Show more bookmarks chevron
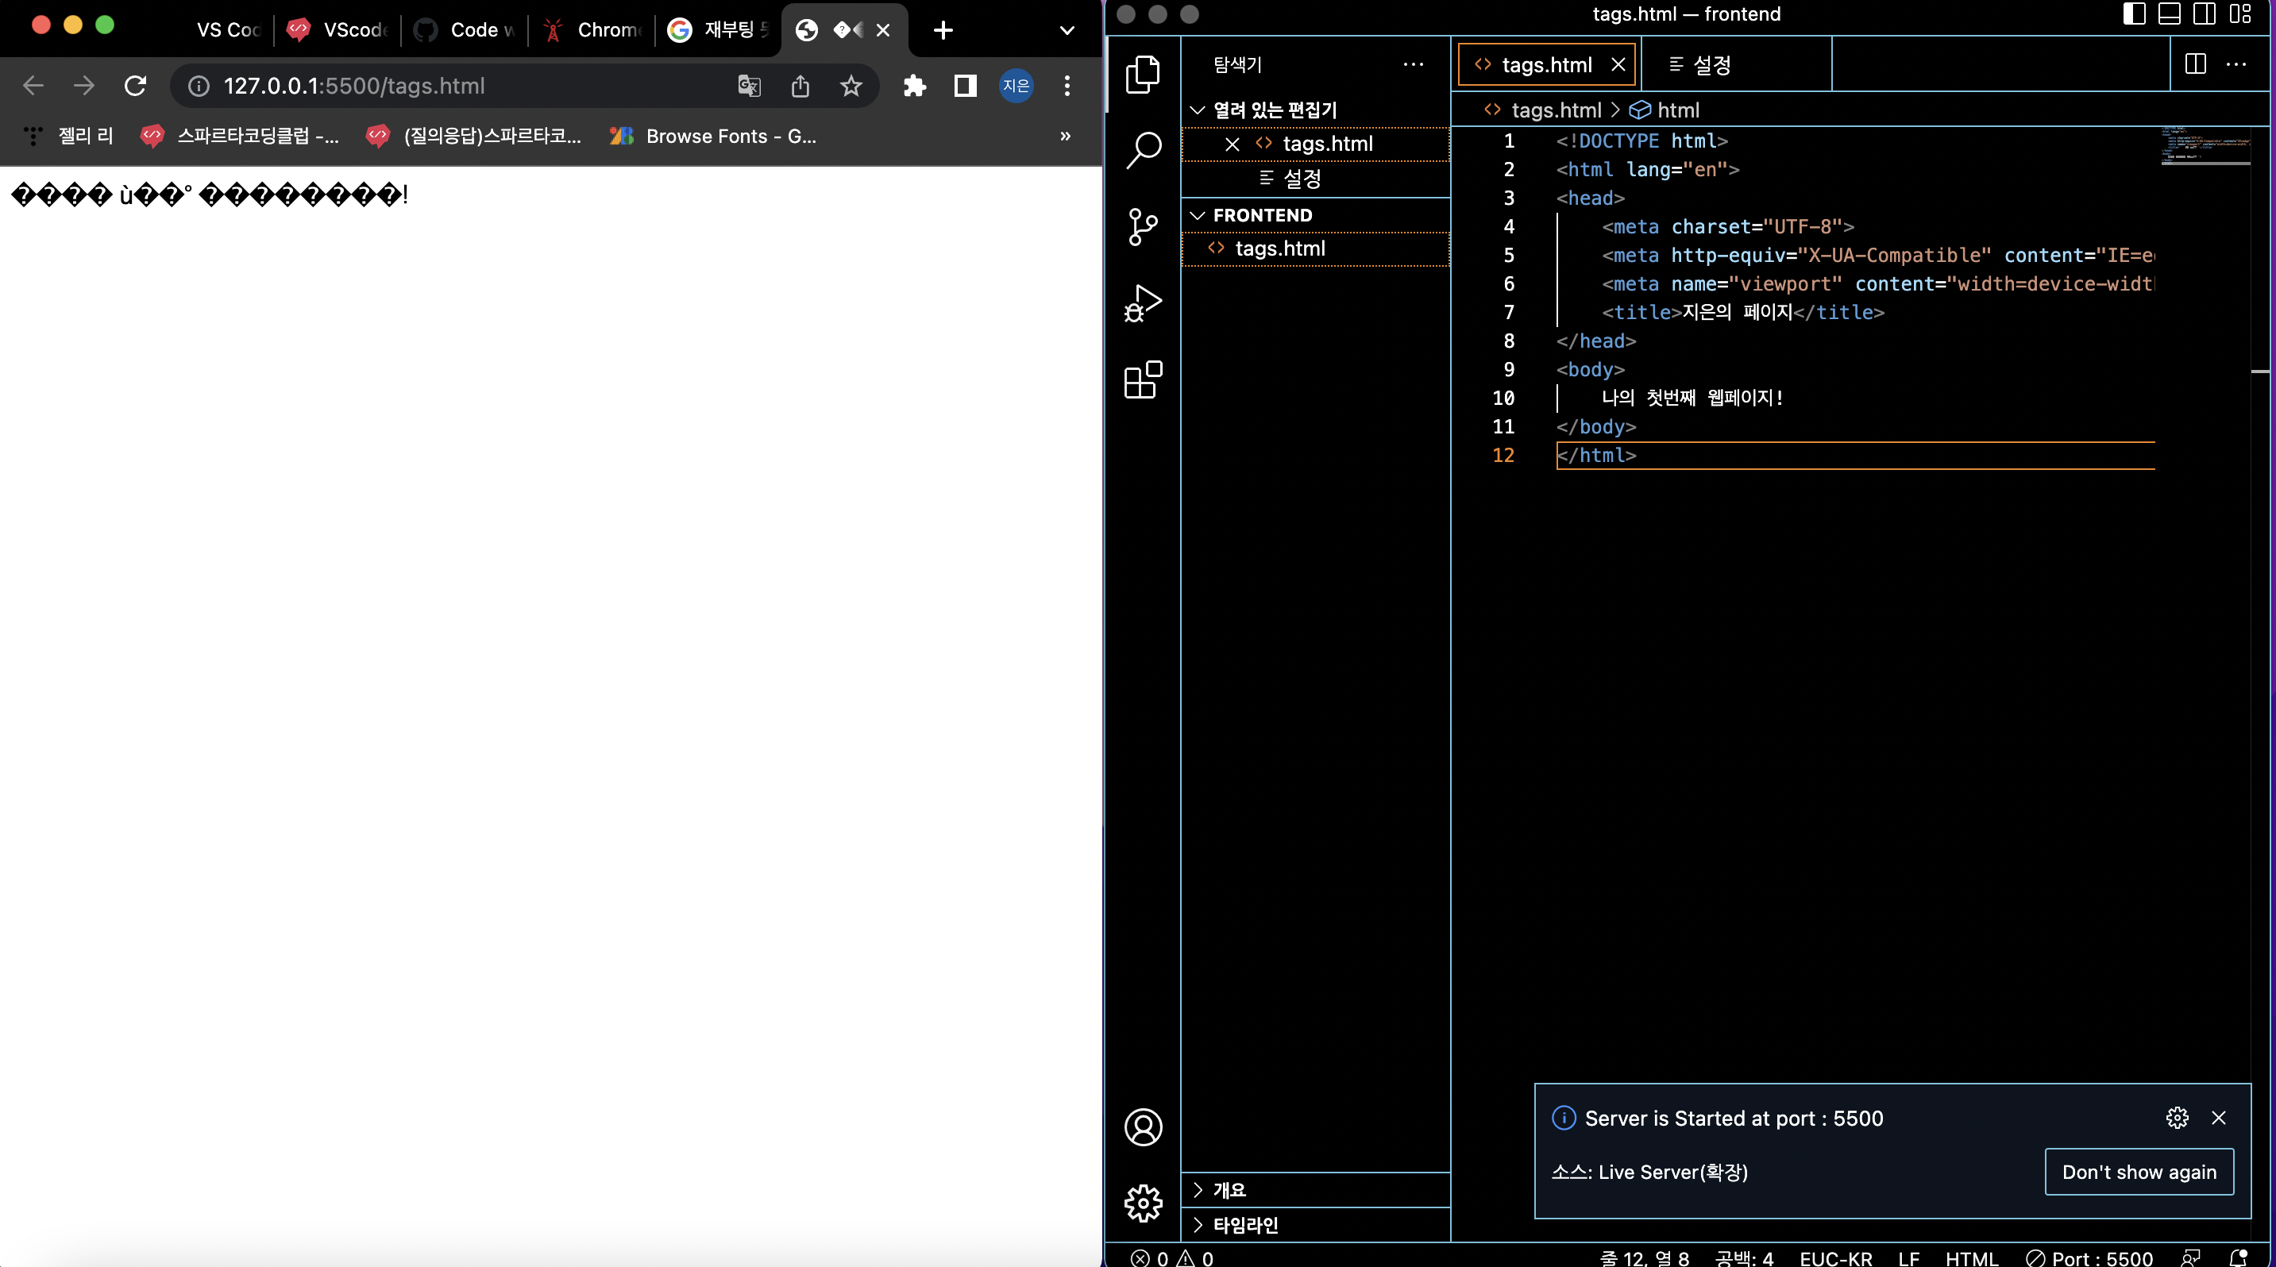Image resolution: width=2276 pixels, height=1267 pixels. coord(1065,136)
